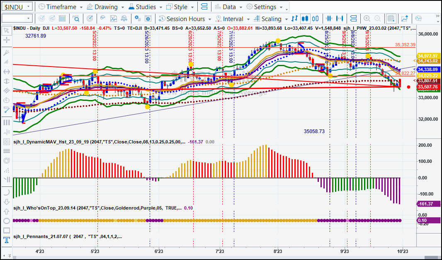
Task: Choose the three vertical bars tool
Action: point(6,122)
